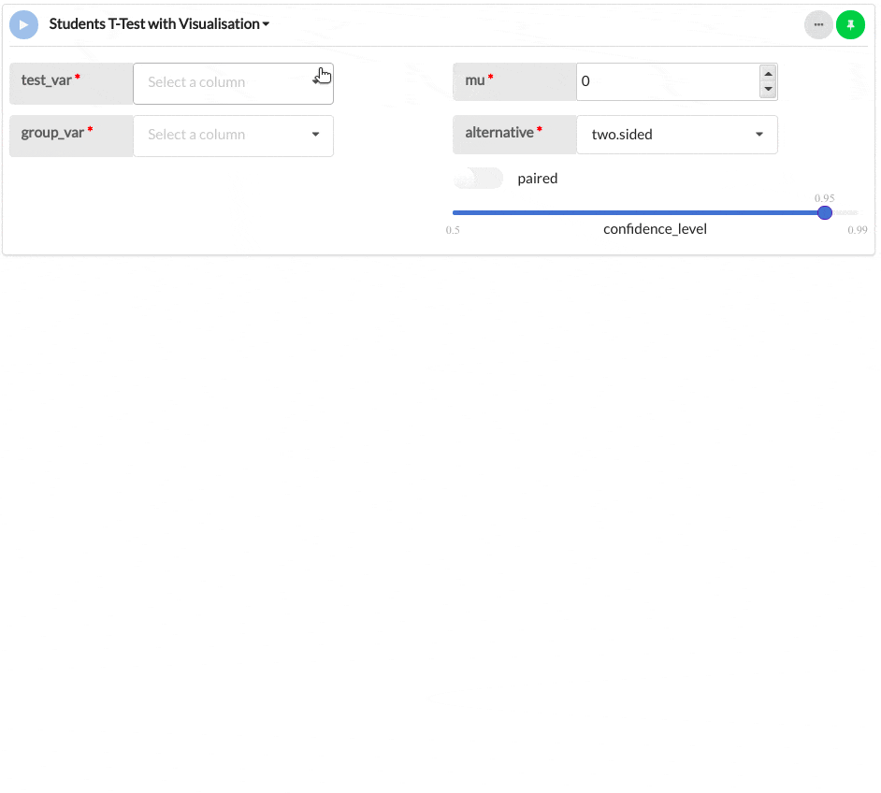Click the confidence_level slider handle
This screenshot has width=881, height=793.
point(825,213)
